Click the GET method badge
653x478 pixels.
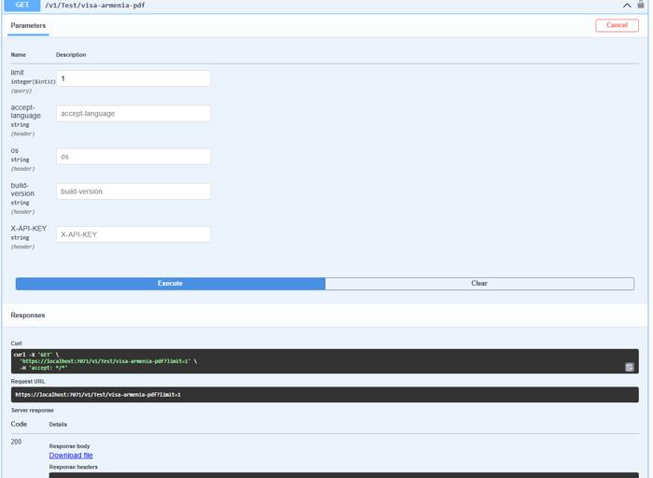click(x=21, y=5)
